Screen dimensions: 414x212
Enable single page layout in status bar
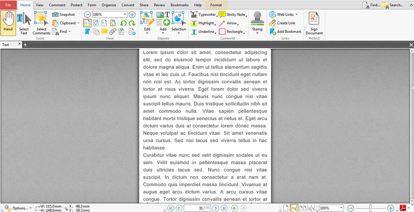pos(285,208)
